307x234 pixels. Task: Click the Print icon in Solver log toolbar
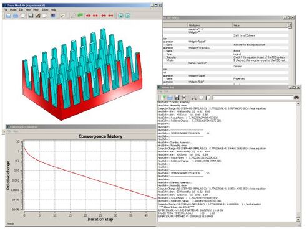pos(184,98)
